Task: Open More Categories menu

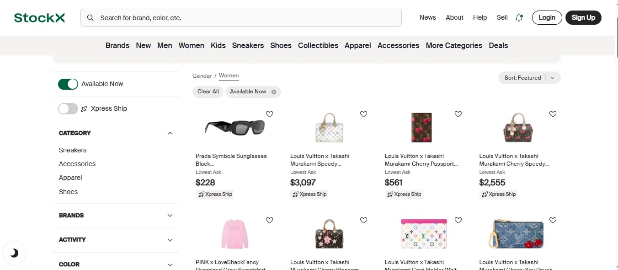Action: (454, 45)
